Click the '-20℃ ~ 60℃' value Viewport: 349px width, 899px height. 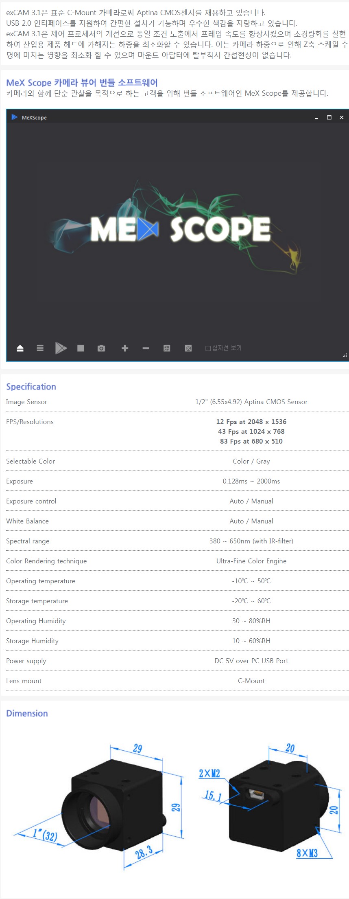(x=251, y=601)
